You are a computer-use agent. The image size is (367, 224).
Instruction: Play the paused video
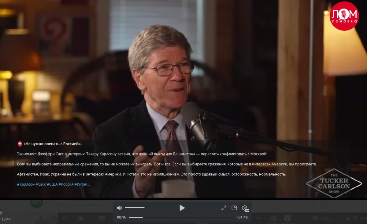coord(182,208)
